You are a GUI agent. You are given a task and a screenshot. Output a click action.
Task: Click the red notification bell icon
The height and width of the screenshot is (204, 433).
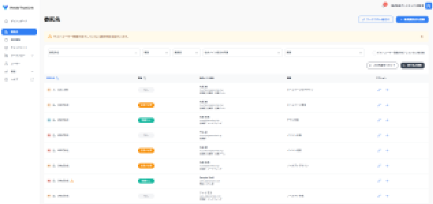[x=384, y=5]
